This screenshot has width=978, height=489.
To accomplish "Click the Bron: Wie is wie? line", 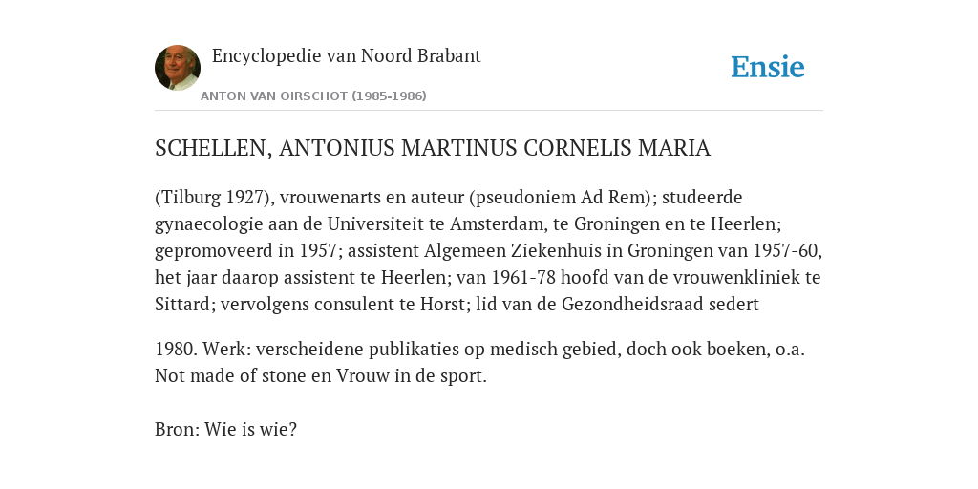I will tap(225, 429).
